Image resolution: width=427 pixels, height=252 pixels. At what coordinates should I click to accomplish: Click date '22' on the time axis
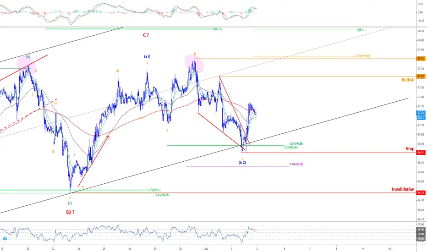(27, 249)
